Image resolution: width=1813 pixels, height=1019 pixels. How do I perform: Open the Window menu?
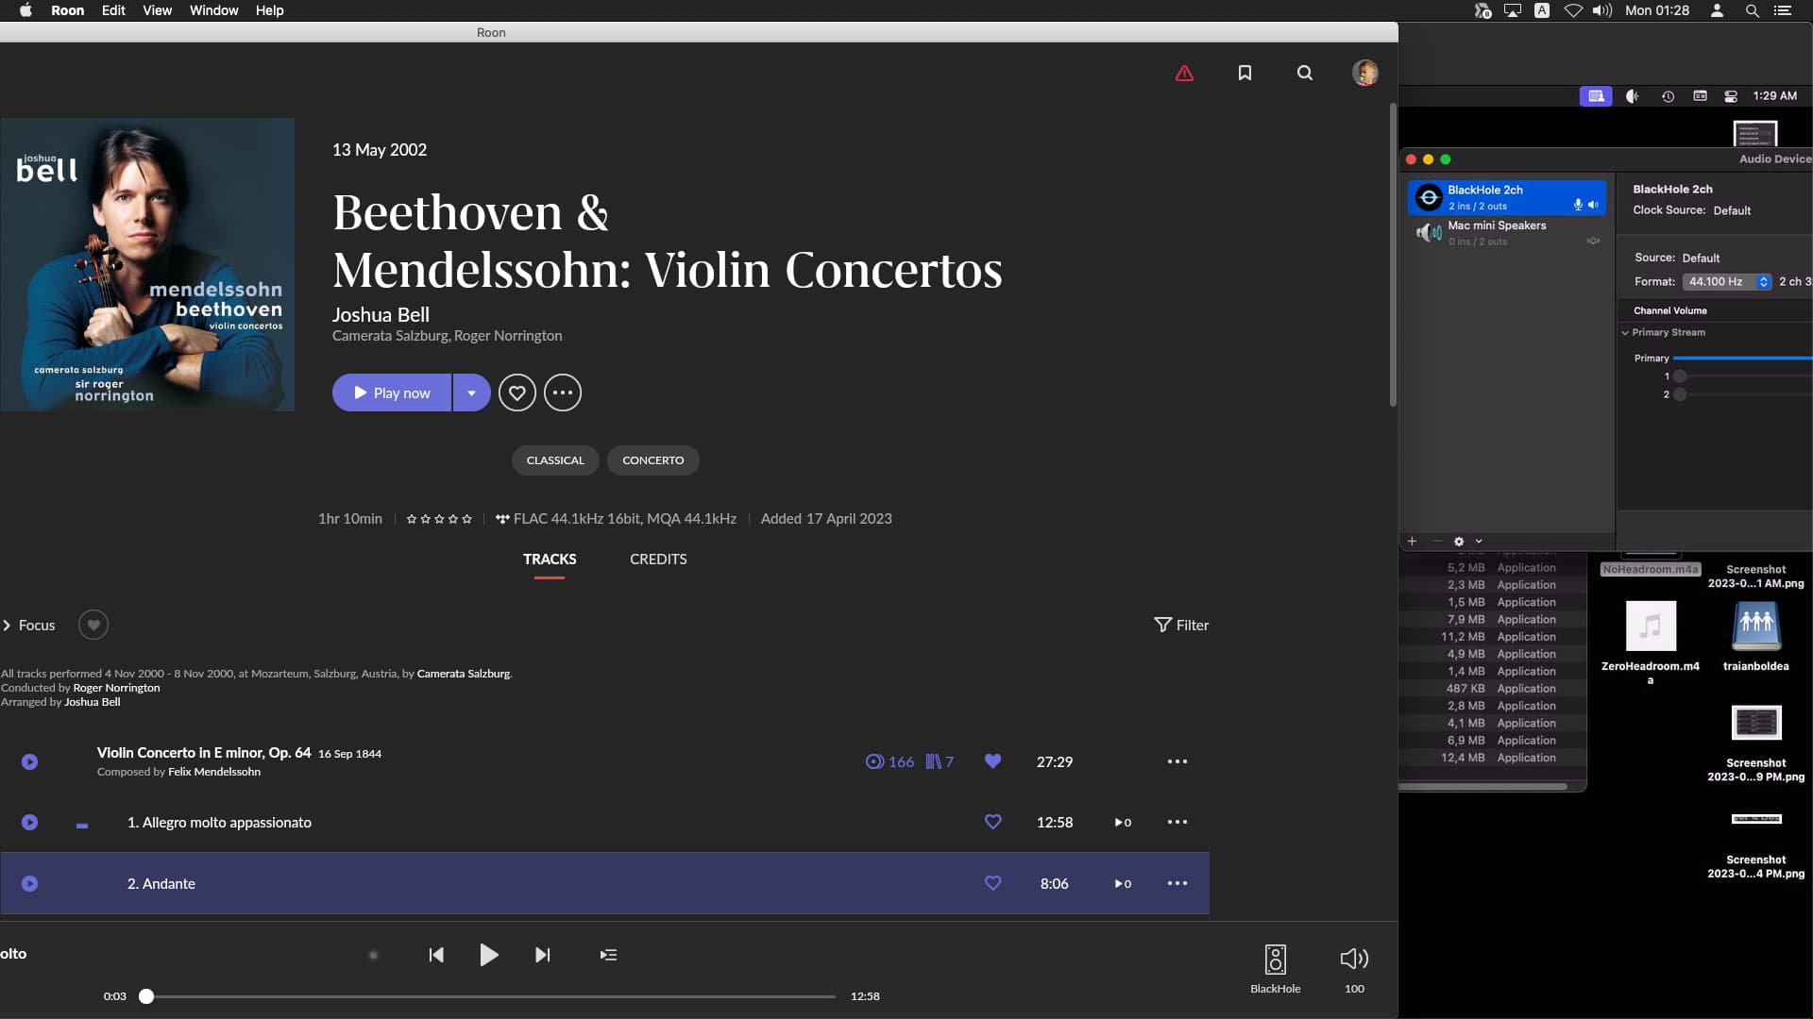click(213, 10)
